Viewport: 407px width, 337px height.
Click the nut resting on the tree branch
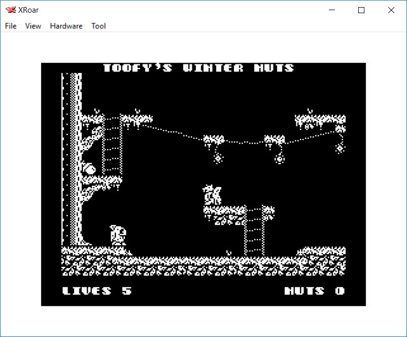[x=90, y=169]
